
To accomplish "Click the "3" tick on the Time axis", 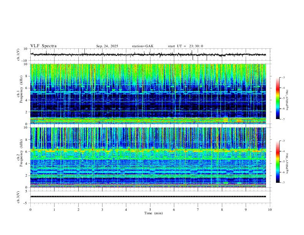I will (x=102, y=210).
